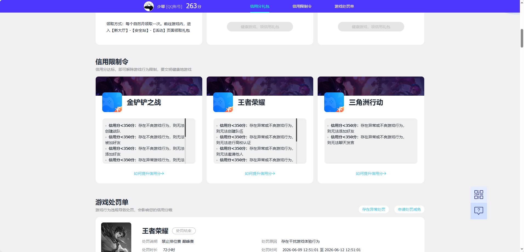Image resolution: width=524 pixels, height=252 pixels.
Task: Open the 王者荣耀 punishment hero thumbnail
Action: (x=116, y=237)
